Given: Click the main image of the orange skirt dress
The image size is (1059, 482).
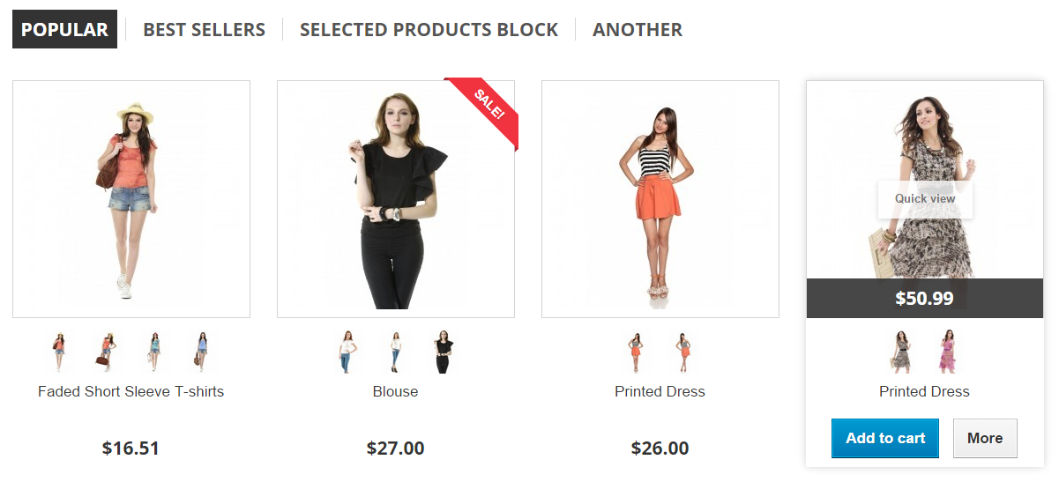Looking at the screenshot, I should (x=660, y=199).
